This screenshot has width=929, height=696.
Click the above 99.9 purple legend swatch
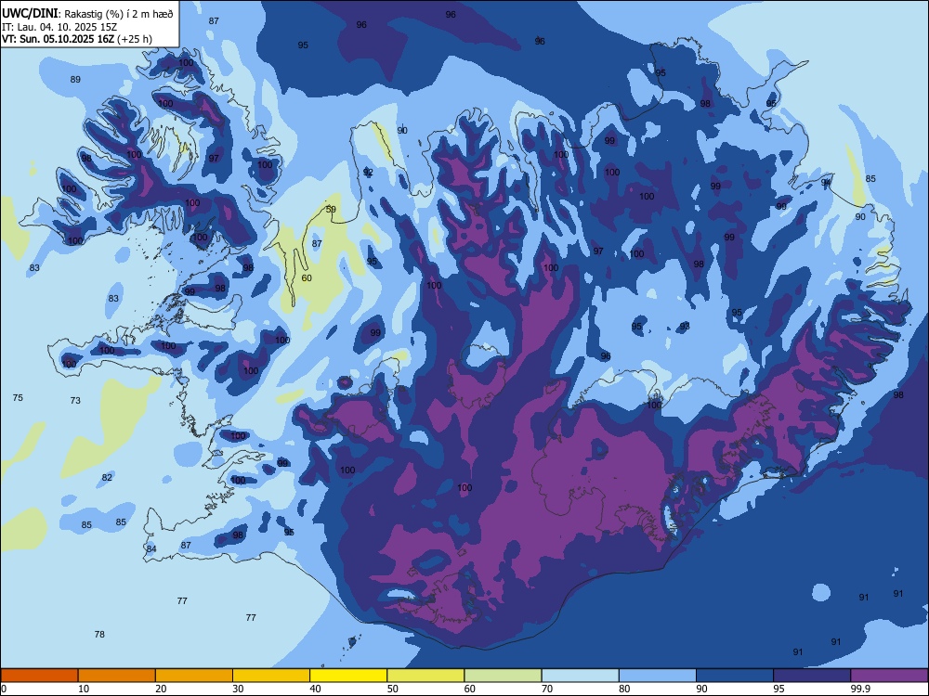(889, 676)
